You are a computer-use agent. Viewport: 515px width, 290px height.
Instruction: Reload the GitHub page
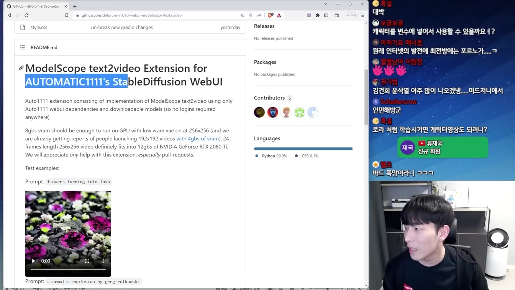pos(26,15)
